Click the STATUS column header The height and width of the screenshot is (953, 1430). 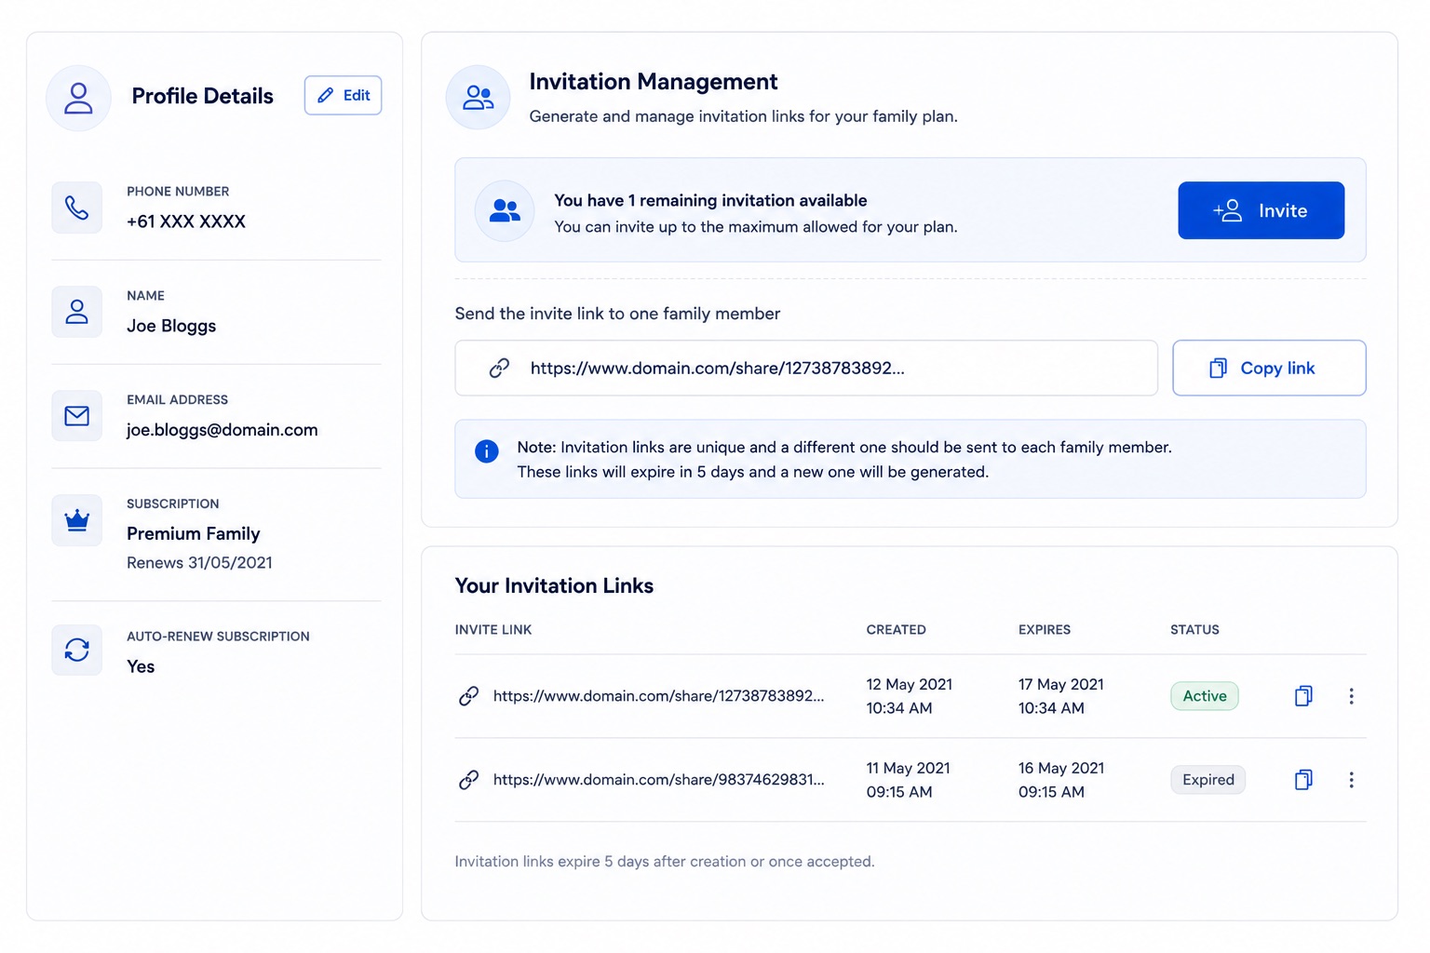pyautogui.click(x=1194, y=630)
